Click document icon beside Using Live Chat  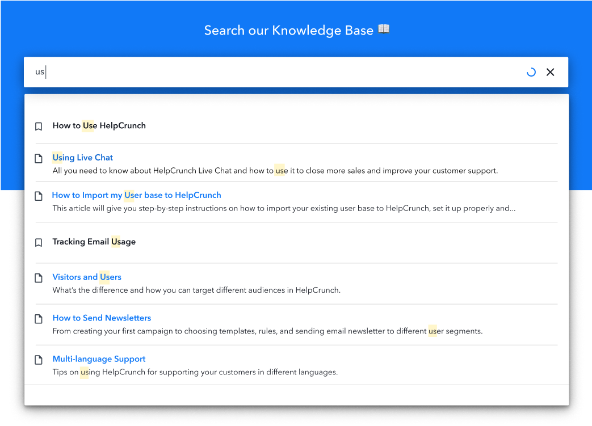39,158
